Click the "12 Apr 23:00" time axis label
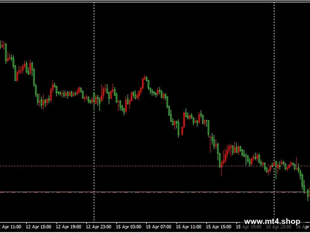 (x=99, y=227)
